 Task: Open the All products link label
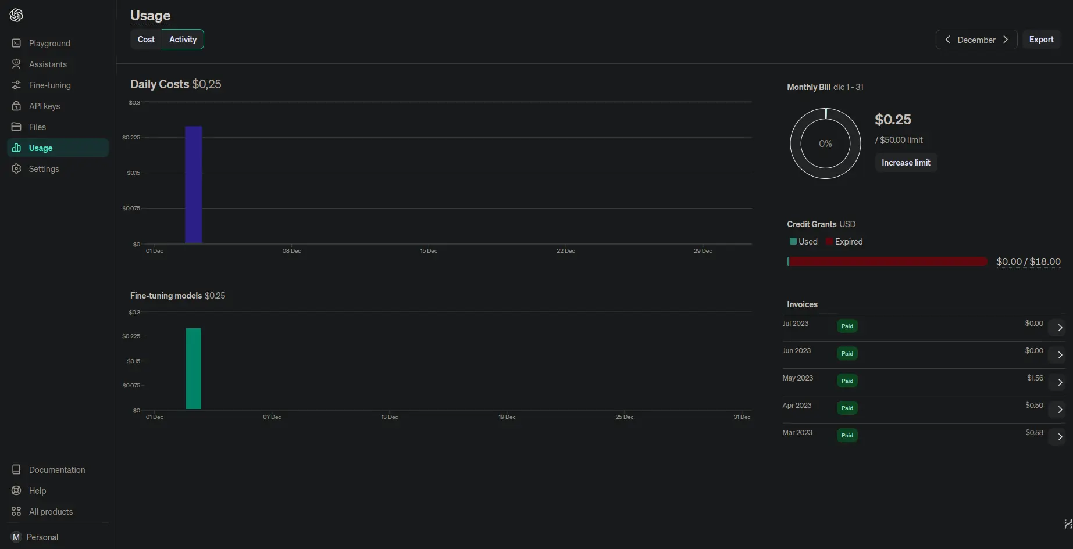click(51, 512)
